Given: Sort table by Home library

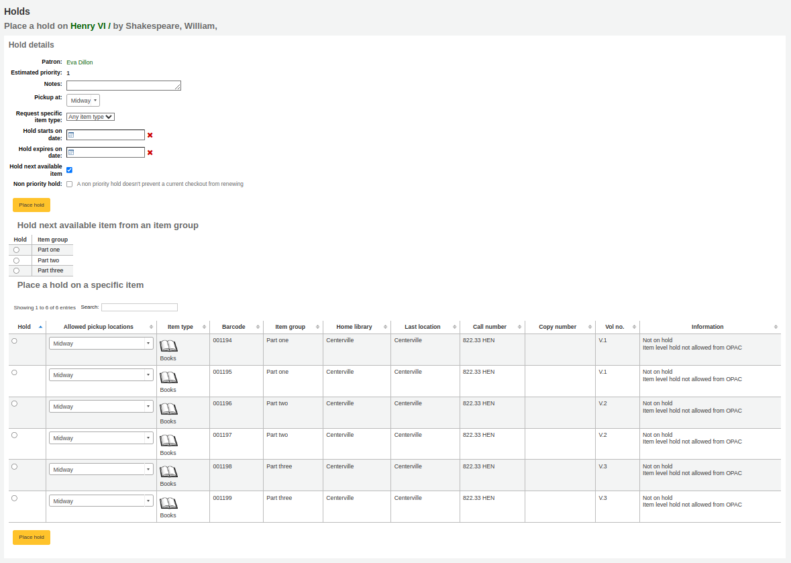Looking at the screenshot, I should (x=357, y=327).
